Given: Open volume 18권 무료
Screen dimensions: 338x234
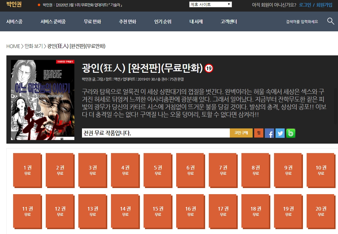Looking at the screenshot, I should point(256,211).
